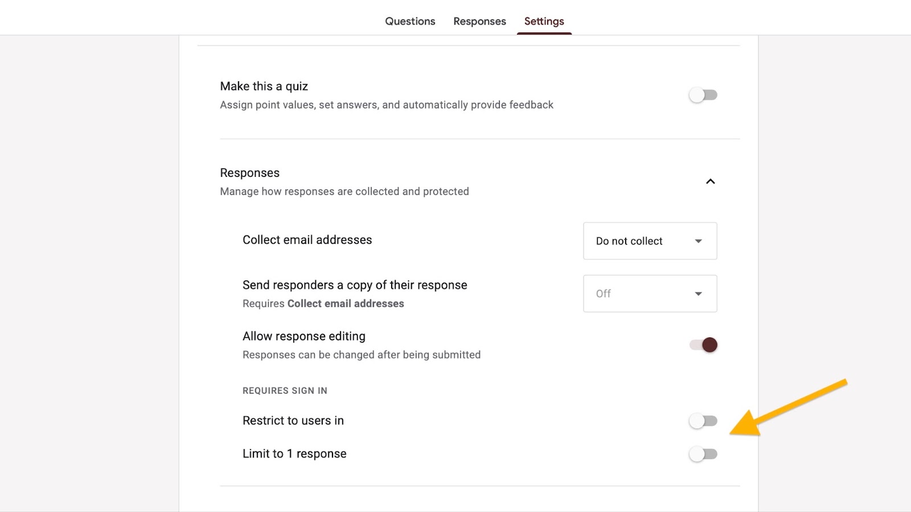The height and width of the screenshot is (512, 911).
Task: Open the Responses tab
Action: point(479,21)
